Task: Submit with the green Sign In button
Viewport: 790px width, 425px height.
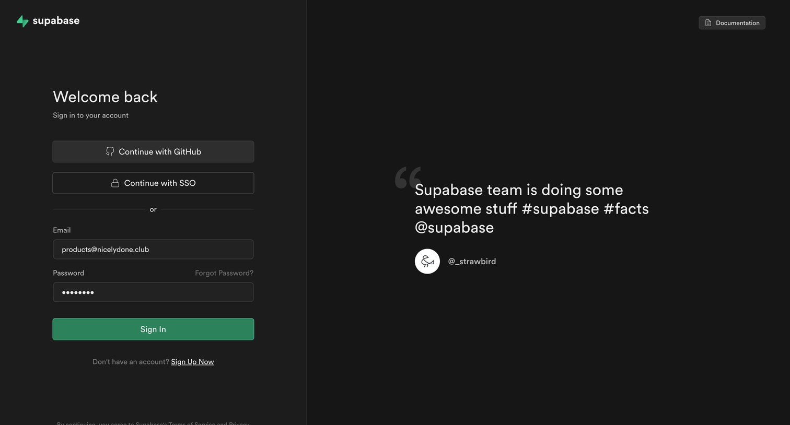Action: tap(153, 329)
